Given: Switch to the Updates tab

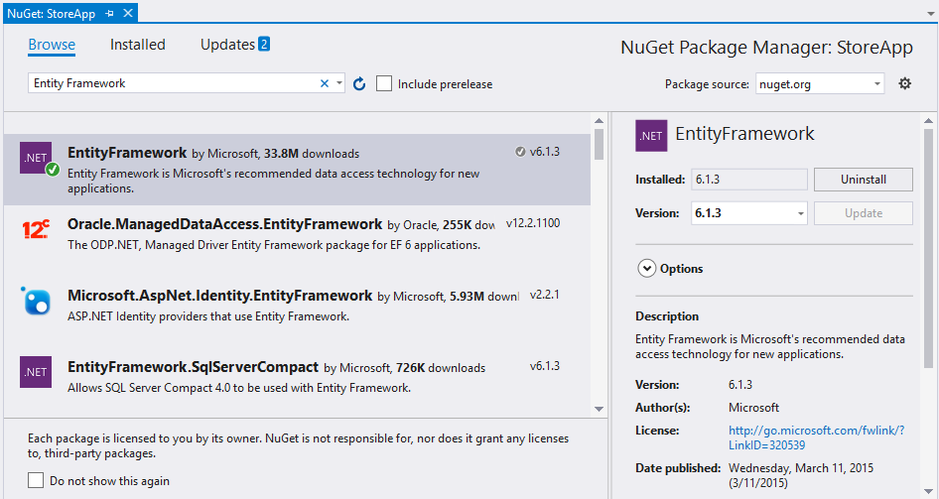Looking at the screenshot, I should point(234,45).
